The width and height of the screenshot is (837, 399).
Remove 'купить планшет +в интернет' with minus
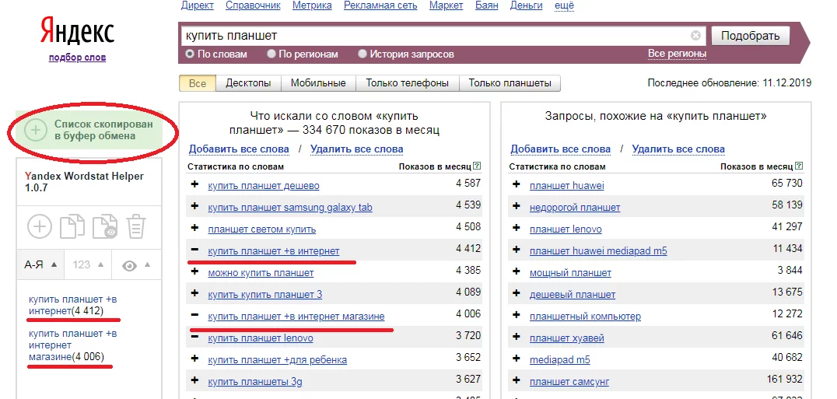tap(194, 250)
